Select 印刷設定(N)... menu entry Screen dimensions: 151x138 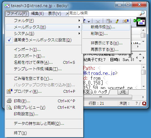coord(44,114)
